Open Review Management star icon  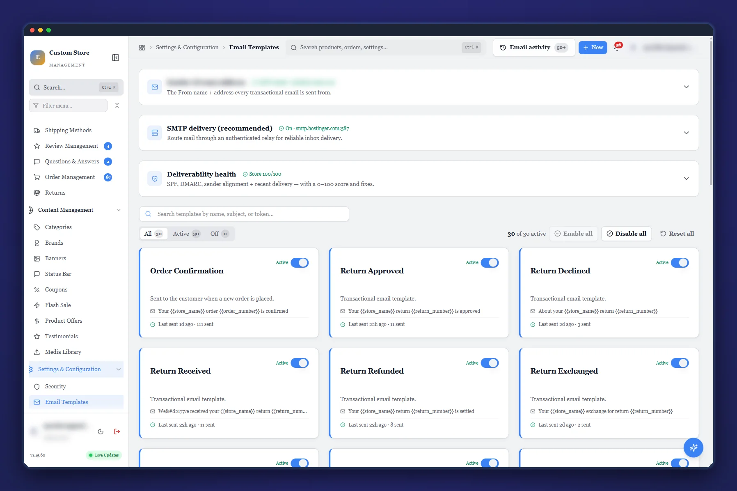[x=37, y=146]
